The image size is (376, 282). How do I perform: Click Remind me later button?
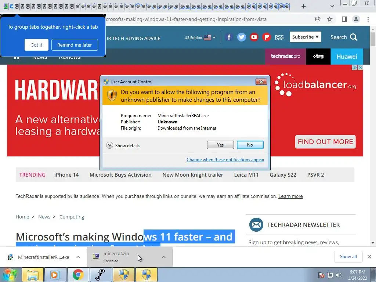75,45
